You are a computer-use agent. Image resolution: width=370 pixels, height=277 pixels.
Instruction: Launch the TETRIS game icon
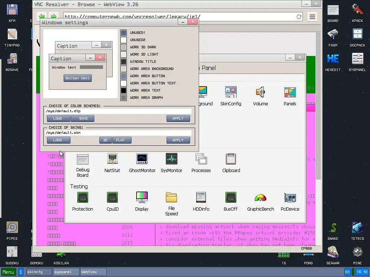(357, 231)
